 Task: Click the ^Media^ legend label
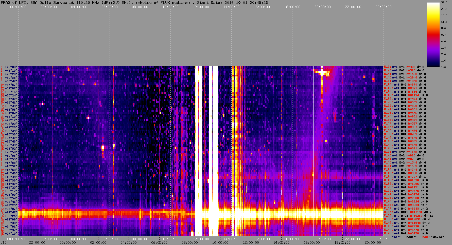pos(411,237)
